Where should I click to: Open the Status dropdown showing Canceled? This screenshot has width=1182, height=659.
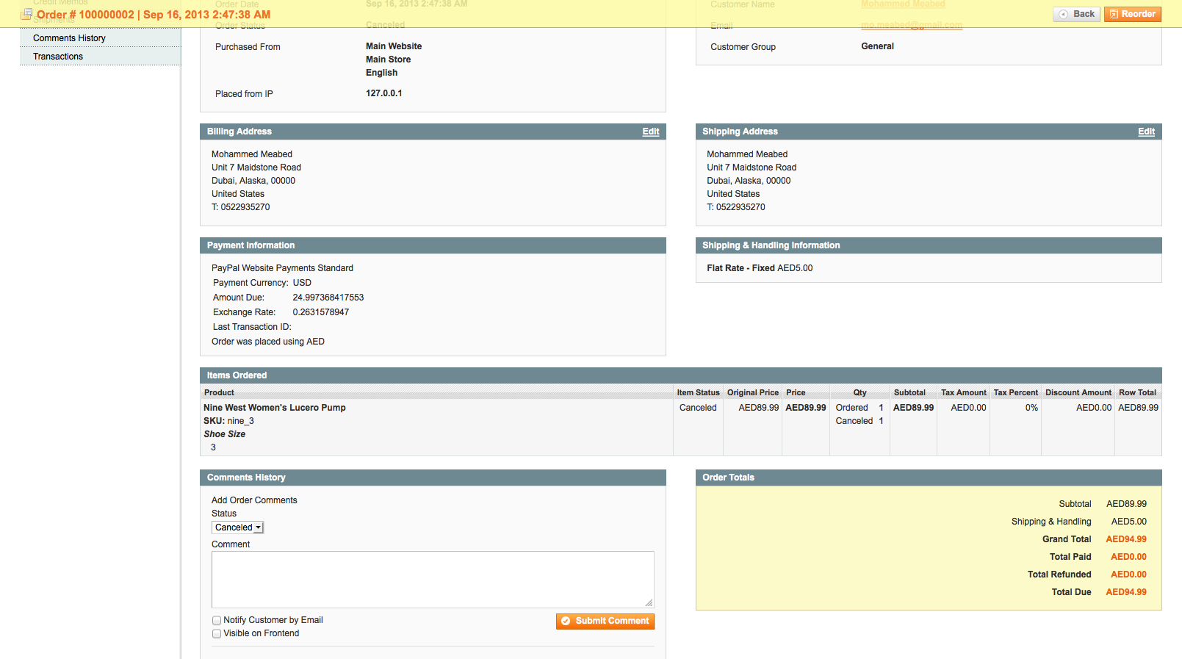click(237, 527)
